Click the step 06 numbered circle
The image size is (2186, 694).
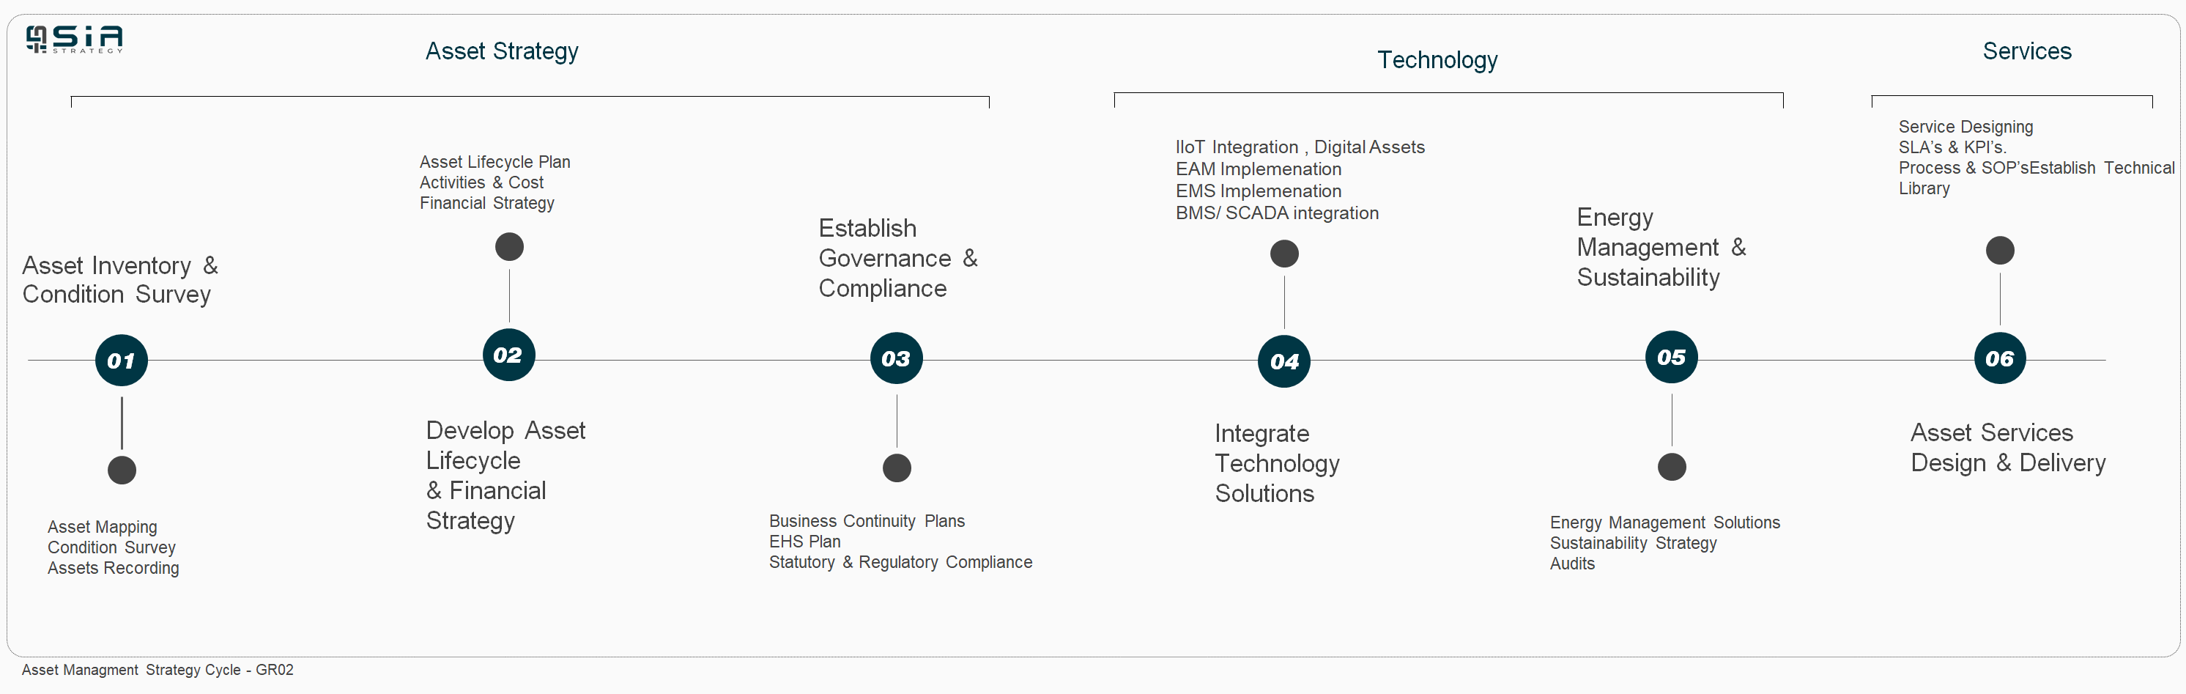1999,358
